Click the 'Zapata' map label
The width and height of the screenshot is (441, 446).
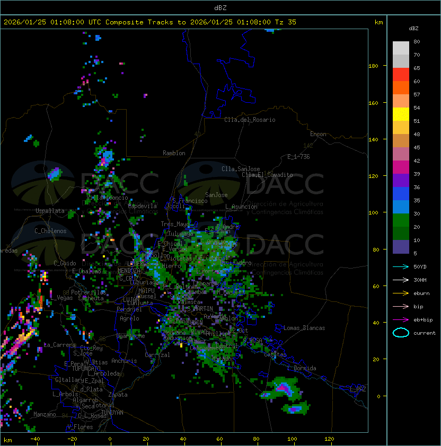pos(118,395)
